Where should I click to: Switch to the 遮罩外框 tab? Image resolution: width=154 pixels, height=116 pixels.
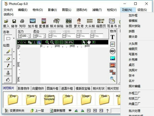pos(67,88)
